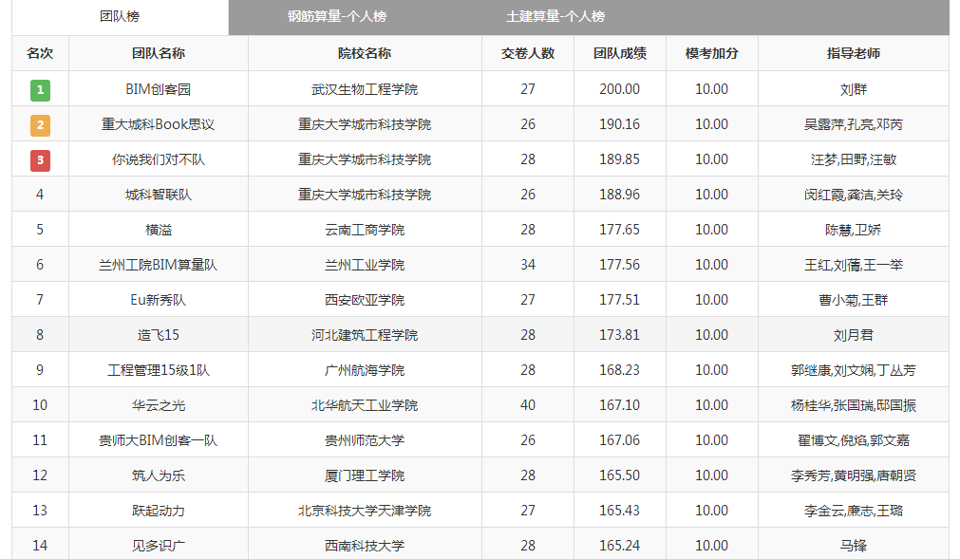Click instructors 曹小菊,王群
The image size is (960, 559).
tap(854, 300)
